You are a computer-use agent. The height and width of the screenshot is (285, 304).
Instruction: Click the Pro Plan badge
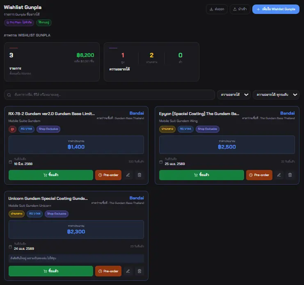19,23
